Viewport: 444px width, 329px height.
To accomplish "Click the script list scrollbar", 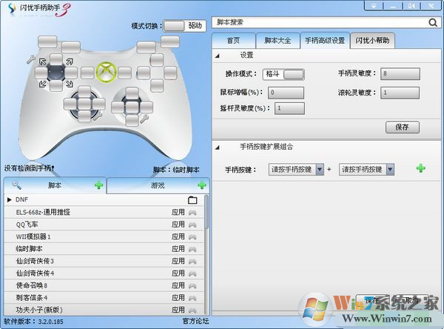I will coord(206,212).
